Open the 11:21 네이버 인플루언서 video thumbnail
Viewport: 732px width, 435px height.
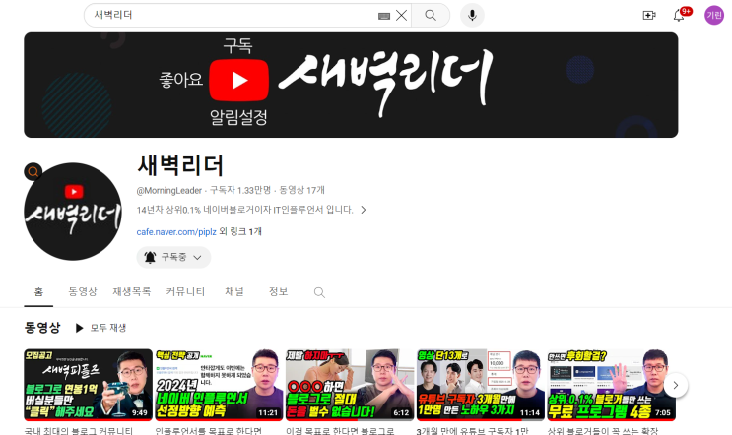(219, 385)
